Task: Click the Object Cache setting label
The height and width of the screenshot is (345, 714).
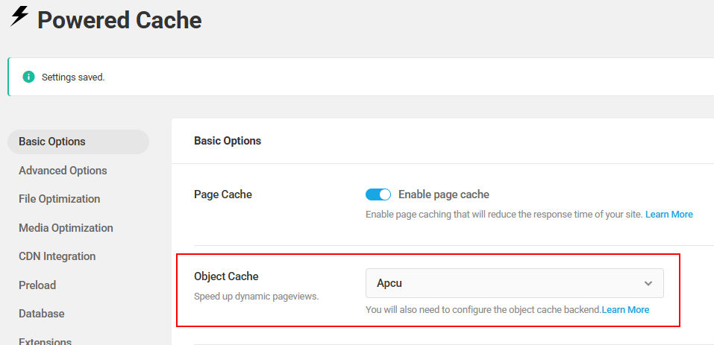Action: click(226, 276)
